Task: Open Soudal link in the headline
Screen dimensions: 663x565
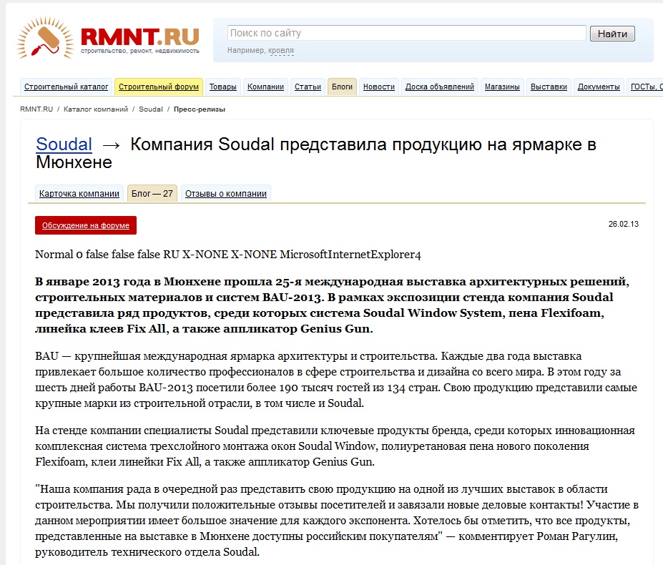Action: pyautogui.click(x=64, y=144)
